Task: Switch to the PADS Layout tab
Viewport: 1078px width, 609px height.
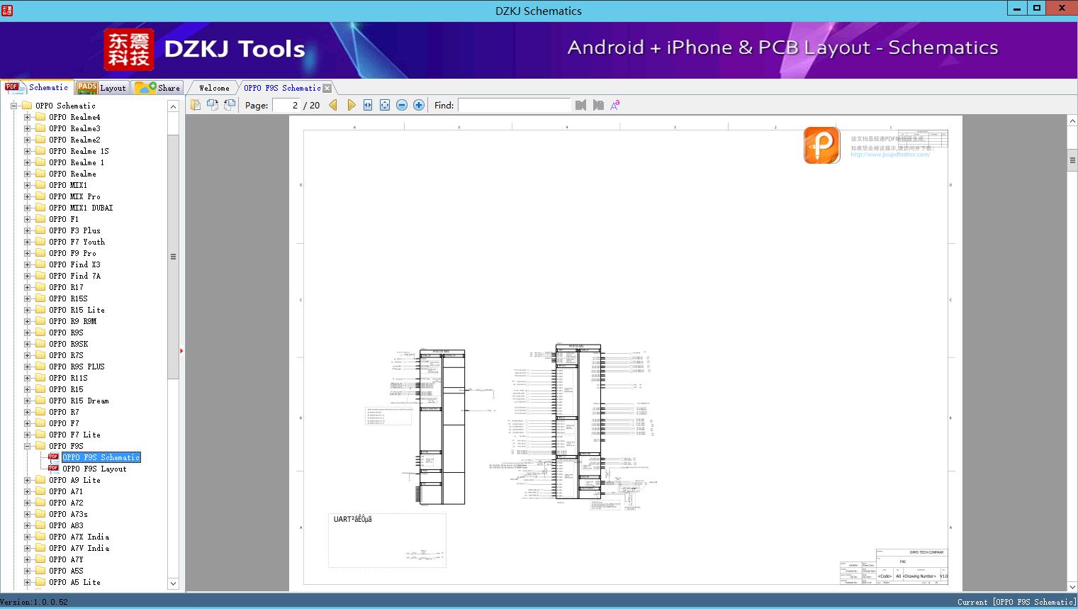Action: coord(101,88)
